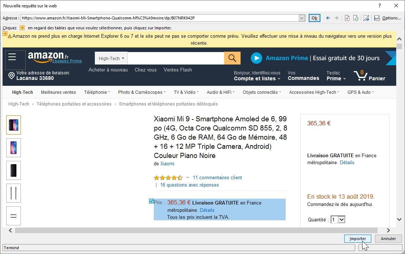The height and width of the screenshot is (254, 405).
Task: Expand Objets connectés menu
Action: tap(262, 92)
